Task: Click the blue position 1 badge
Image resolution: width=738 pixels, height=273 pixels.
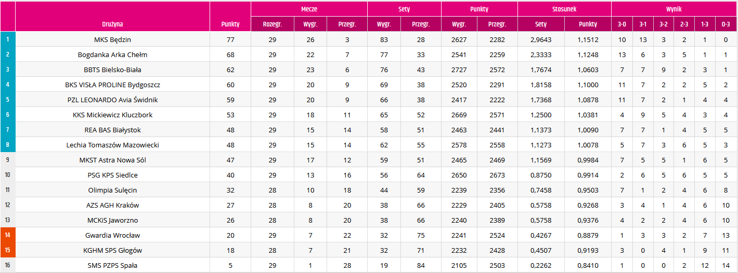Action: point(8,39)
